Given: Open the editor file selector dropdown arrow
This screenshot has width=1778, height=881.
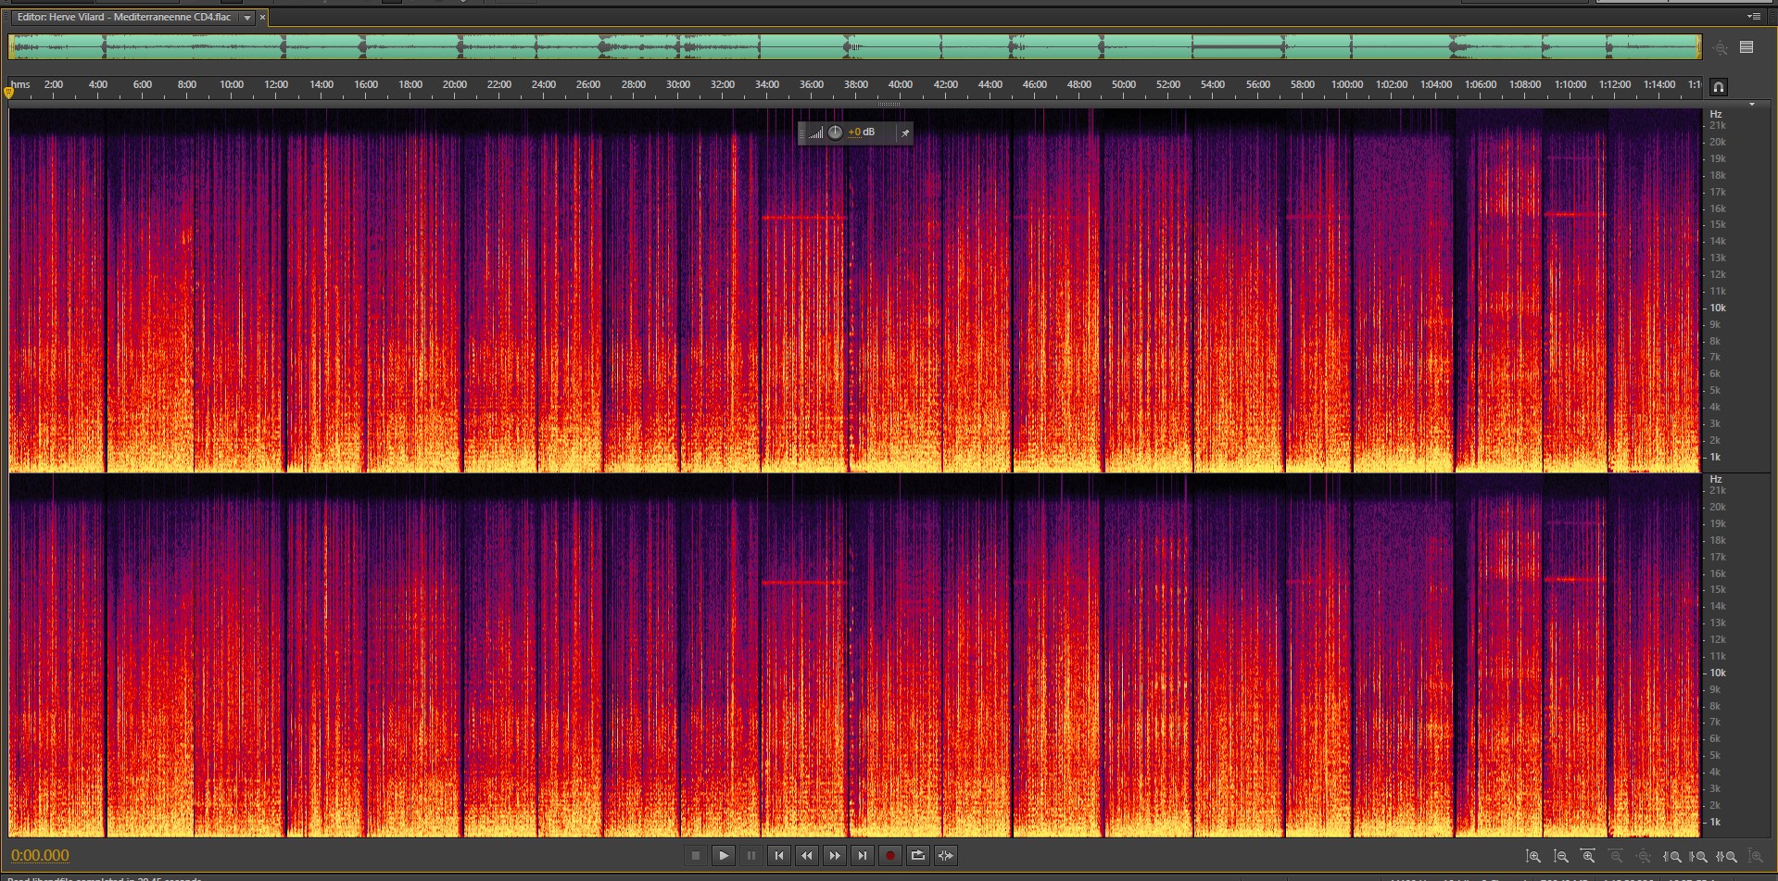Looking at the screenshot, I should click(x=247, y=18).
